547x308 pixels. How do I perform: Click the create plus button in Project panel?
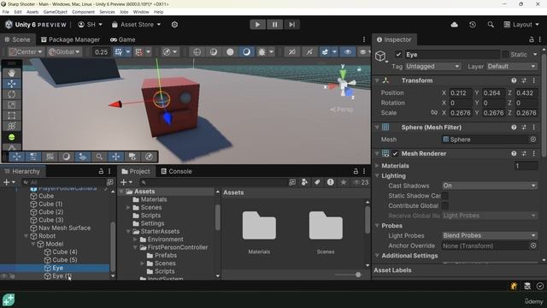coord(126,182)
